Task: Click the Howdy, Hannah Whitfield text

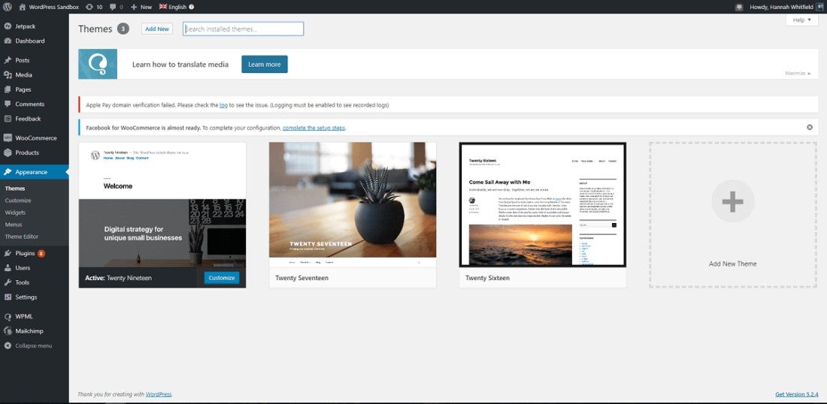Action: click(781, 7)
